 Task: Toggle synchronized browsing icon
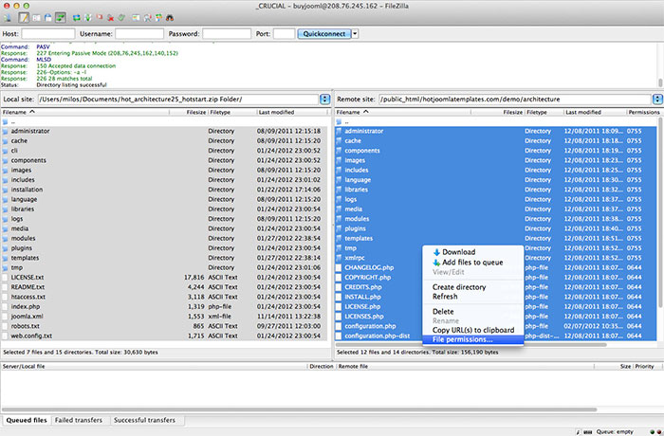point(158,18)
